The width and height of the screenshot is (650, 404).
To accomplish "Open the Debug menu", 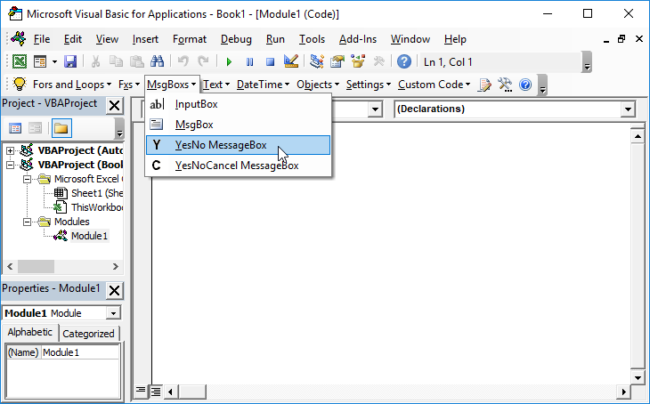I will 236,39.
